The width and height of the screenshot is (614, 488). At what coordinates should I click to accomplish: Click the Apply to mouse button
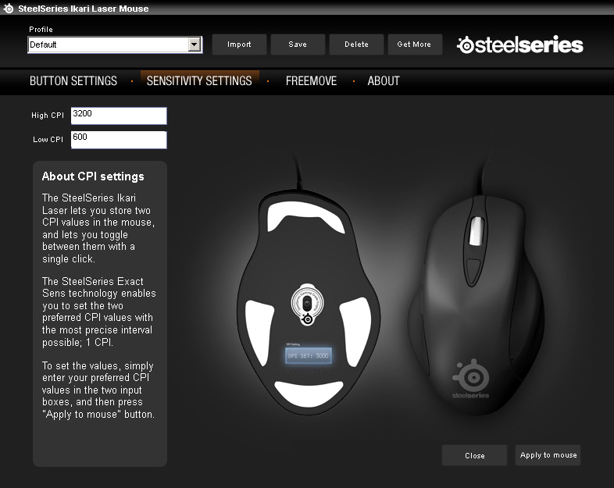pyautogui.click(x=548, y=455)
